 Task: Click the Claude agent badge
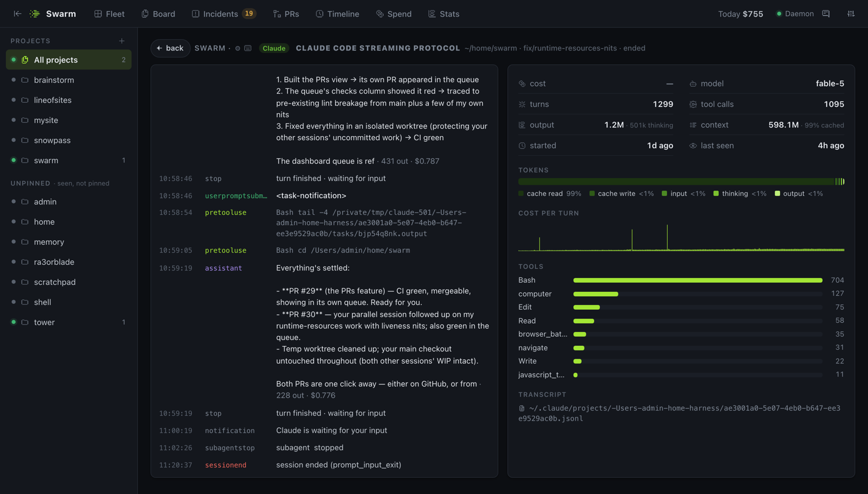(x=274, y=48)
